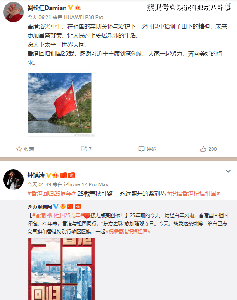
Task: Open 劉松仁Damian's profile avatar
Action: (x=14, y=12)
